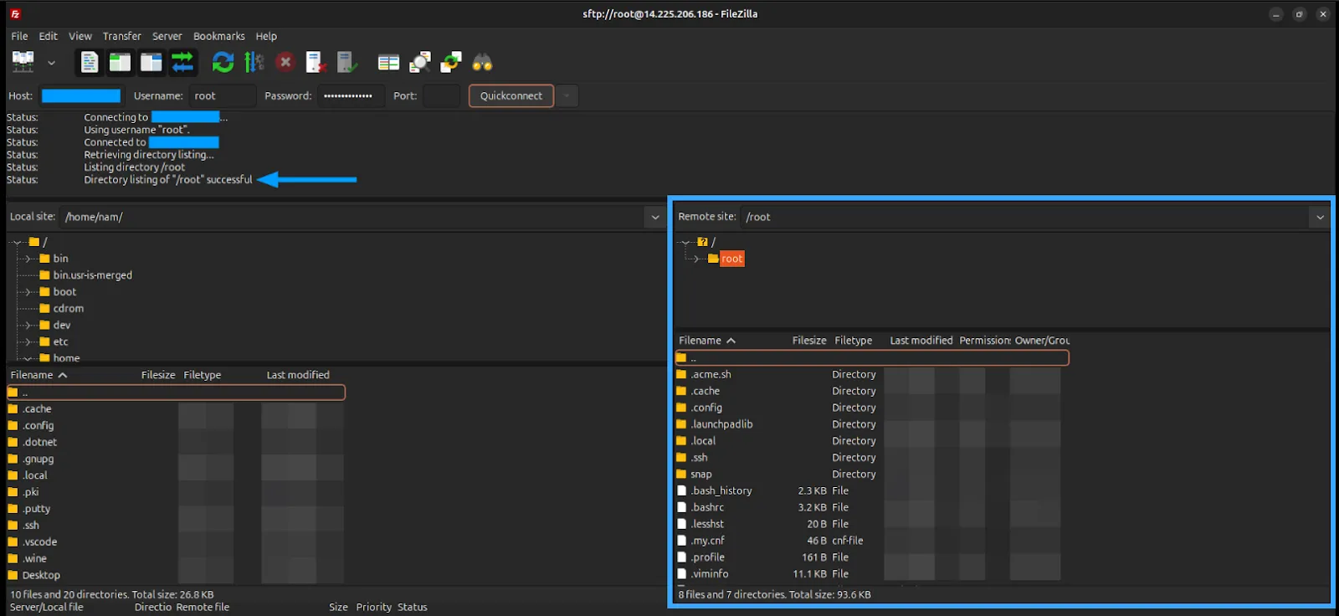Open the Local site path dropdown
This screenshot has width=1339, height=616.
pyautogui.click(x=655, y=217)
